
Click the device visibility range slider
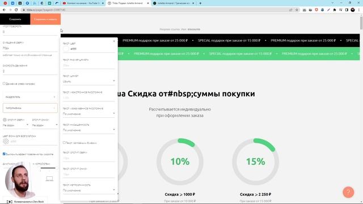[48, 168]
